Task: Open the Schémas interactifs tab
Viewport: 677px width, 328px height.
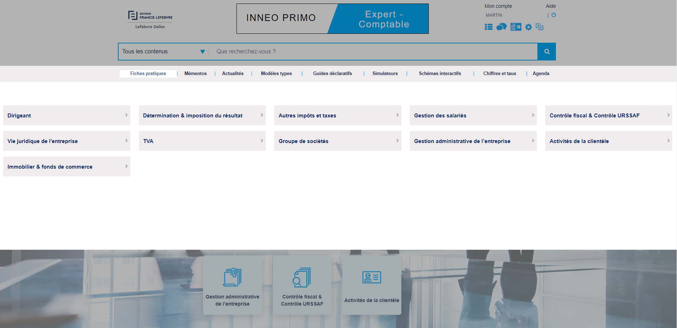Action: [440, 74]
